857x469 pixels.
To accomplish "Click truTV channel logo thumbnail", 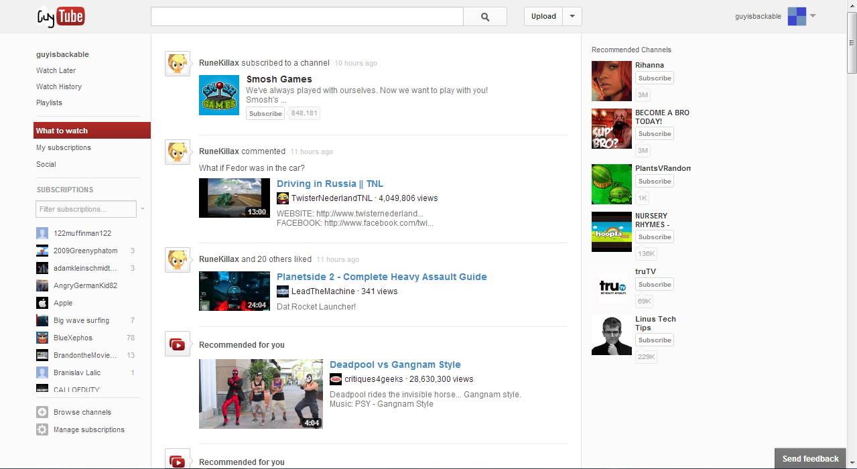I will [612, 287].
